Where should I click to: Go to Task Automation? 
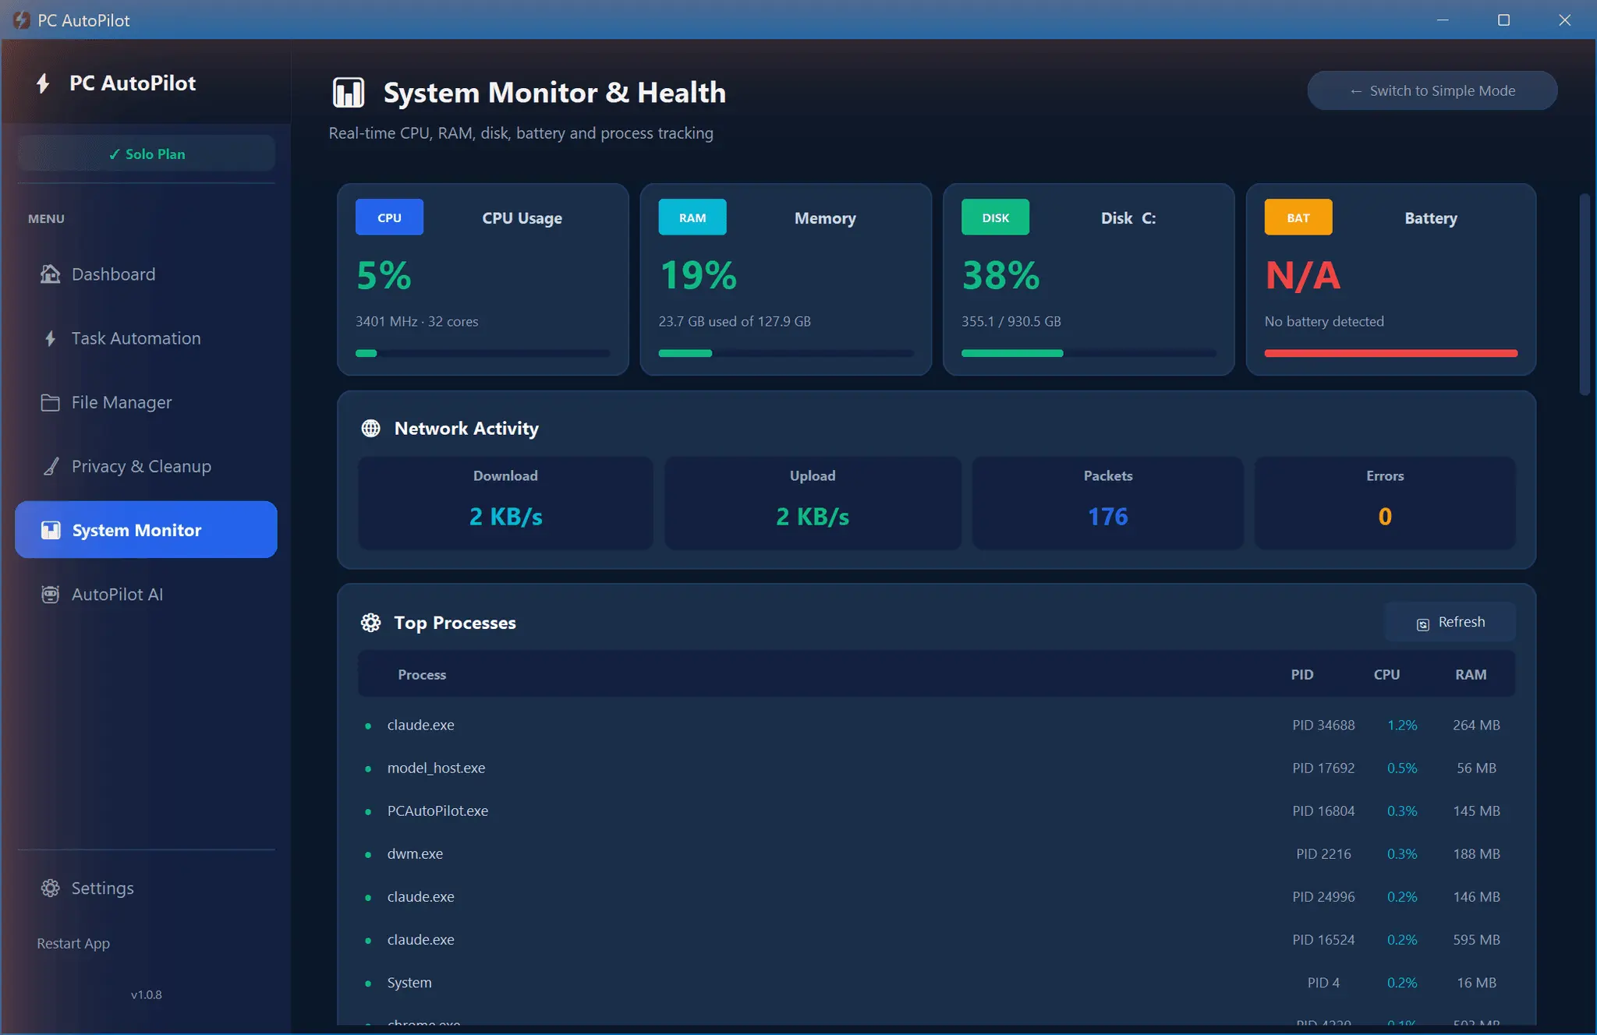(x=146, y=338)
